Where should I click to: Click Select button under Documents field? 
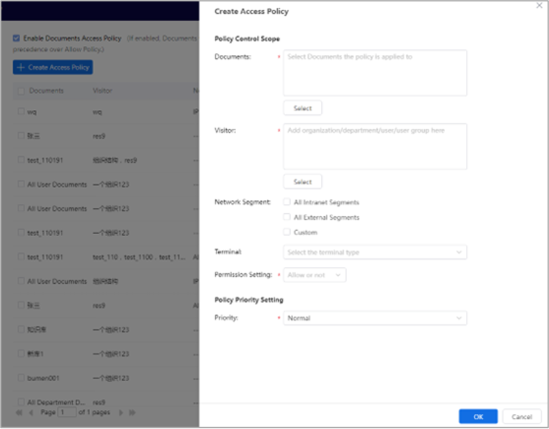click(302, 109)
